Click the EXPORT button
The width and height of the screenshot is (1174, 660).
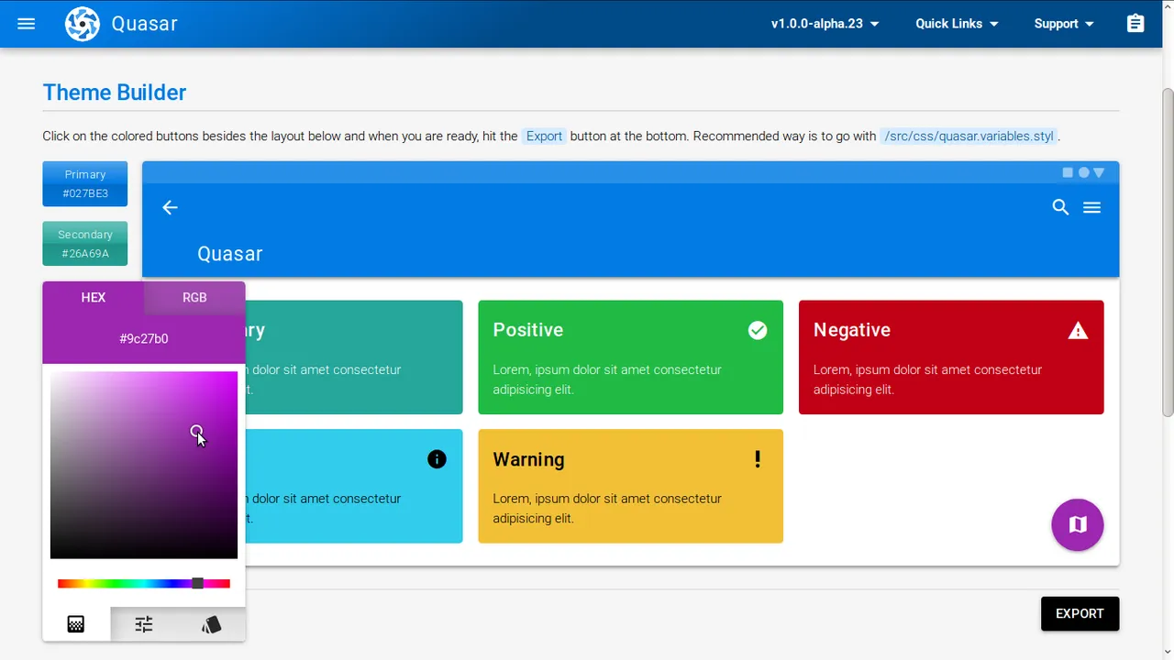pos(1080,613)
